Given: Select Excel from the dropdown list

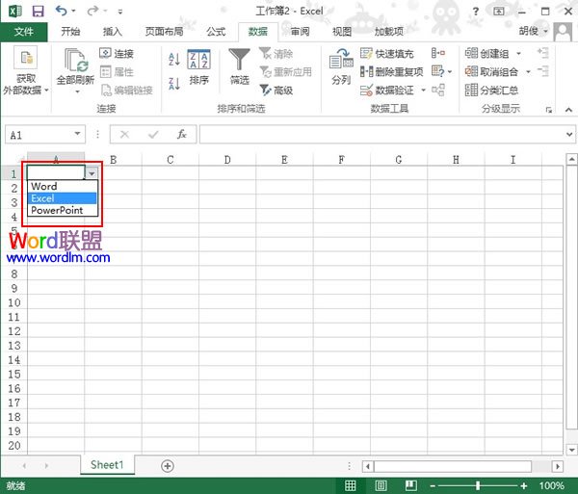Looking at the screenshot, I should click(63, 198).
